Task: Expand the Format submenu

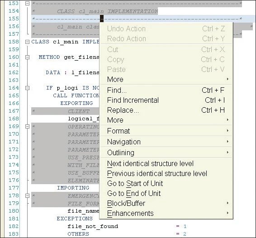Action: 166,131
